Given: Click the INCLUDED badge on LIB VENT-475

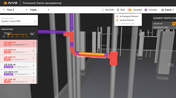Looking at the screenshot, I should click(x=9, y=74).
